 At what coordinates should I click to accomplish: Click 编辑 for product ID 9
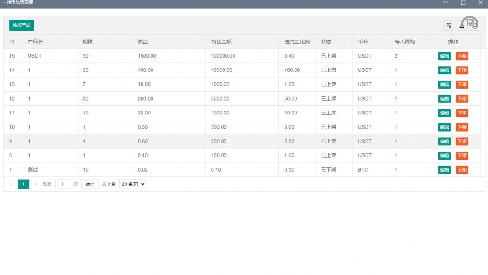click(x=444, y=142)
